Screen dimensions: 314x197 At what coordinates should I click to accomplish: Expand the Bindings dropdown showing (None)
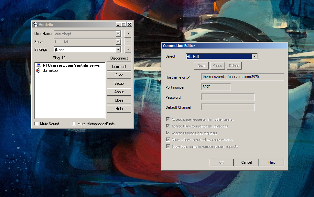118,49
